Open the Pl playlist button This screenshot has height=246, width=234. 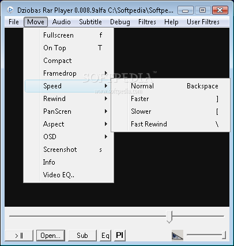coord(120,236)
